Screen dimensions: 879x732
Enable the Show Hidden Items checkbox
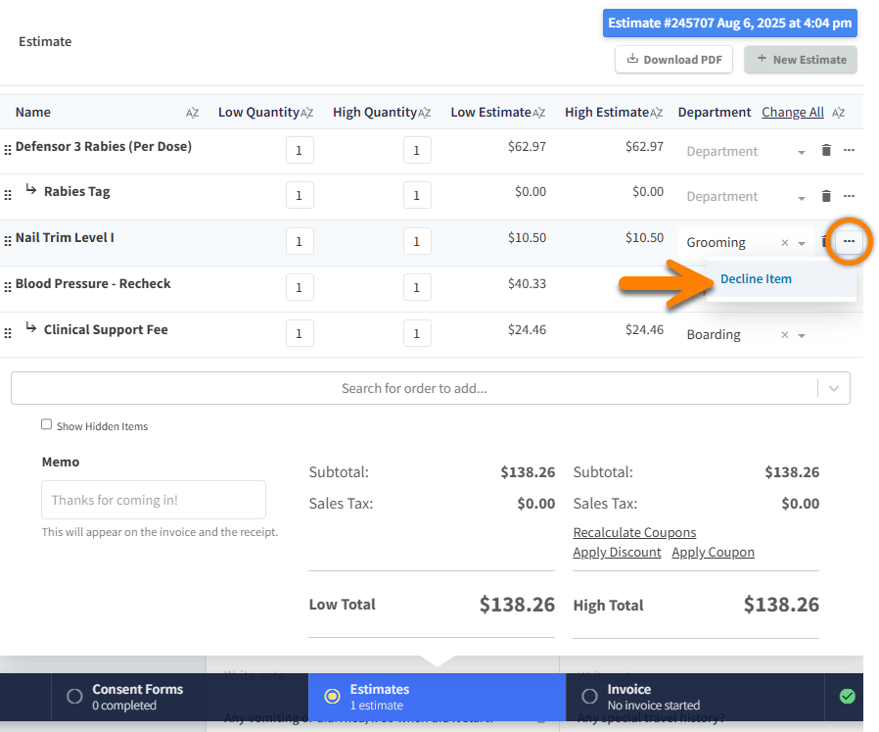pyautogui.click(x=46, y=424)
